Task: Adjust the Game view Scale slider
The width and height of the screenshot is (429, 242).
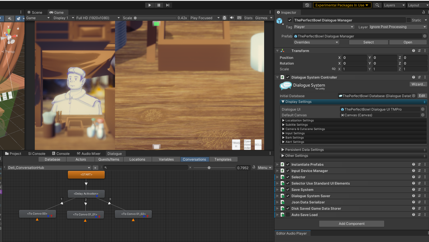Action: pos(155,18)
